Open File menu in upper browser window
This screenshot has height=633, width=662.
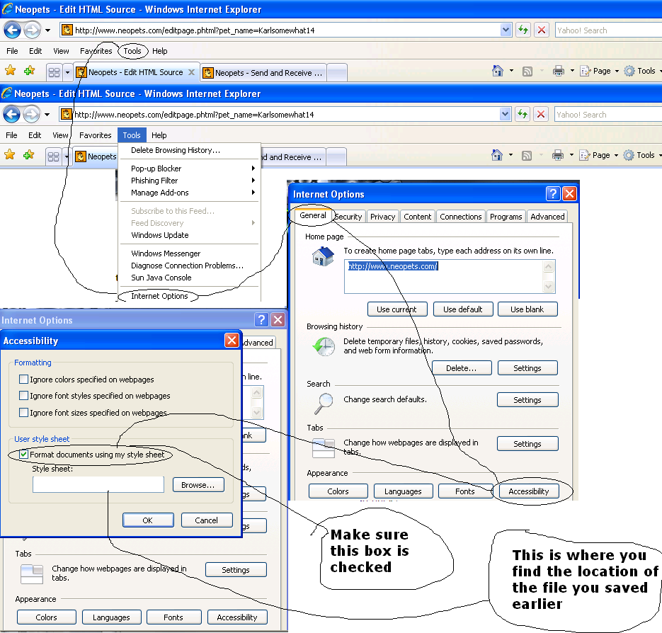[x=12, y=51]
